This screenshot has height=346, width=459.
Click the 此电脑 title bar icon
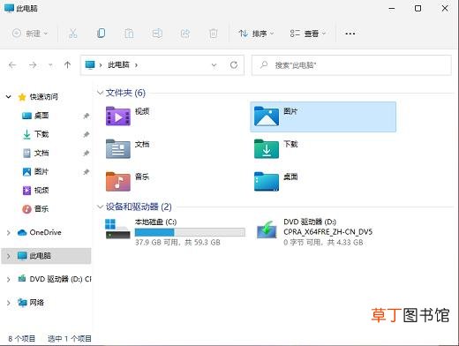click(x=9, y=8)
